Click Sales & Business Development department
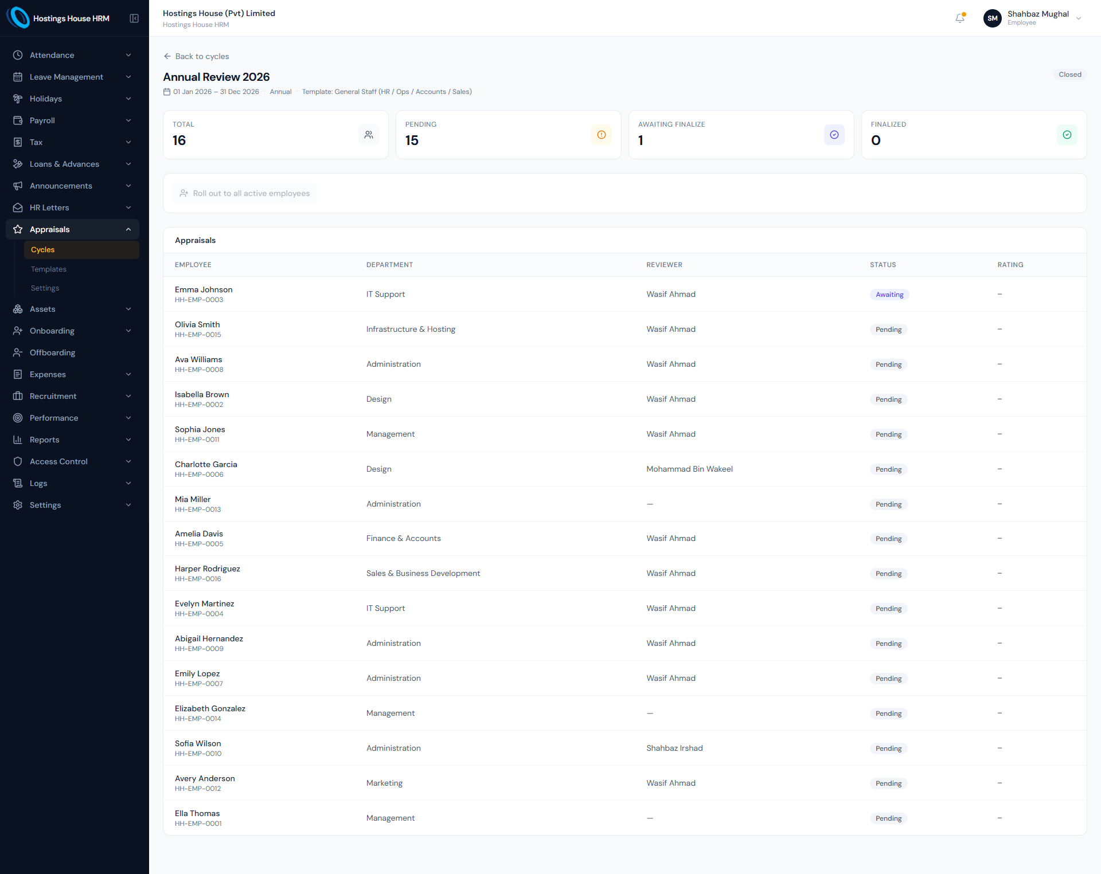This screenshot has width=1101, height=874. pyautogui.click(x=423, y=573)
